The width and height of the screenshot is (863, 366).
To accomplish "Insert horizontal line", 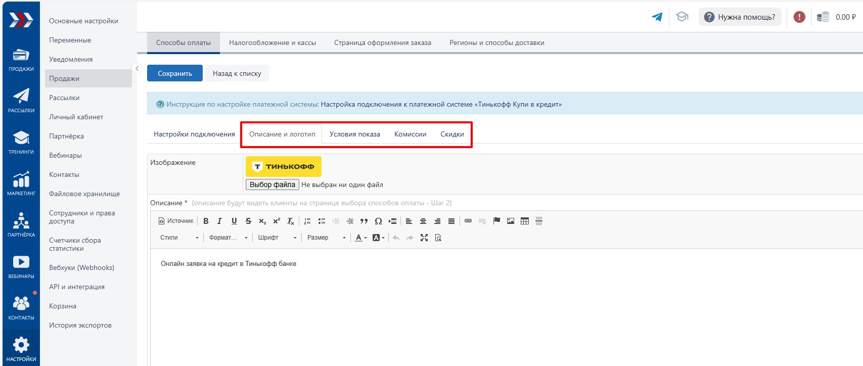I will click(x=539, y=221).
